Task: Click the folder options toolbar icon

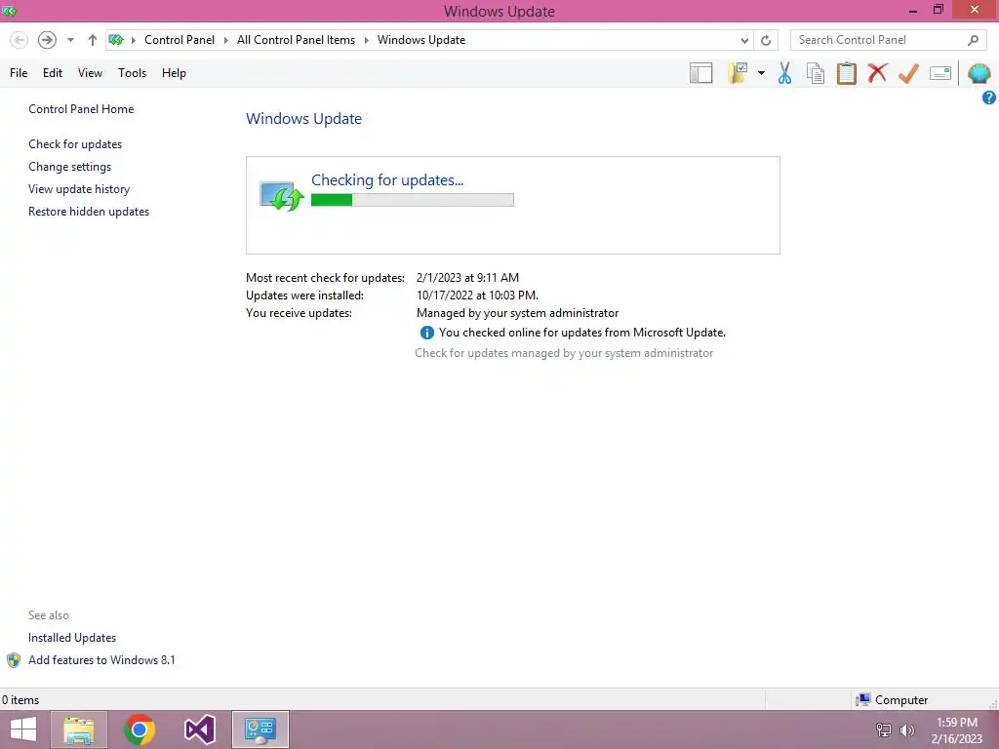Action: click(738, 73)
